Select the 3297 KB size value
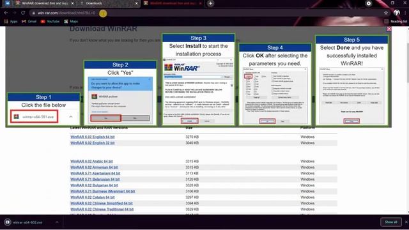Screen dimensions: 409x230 point(192,197)
